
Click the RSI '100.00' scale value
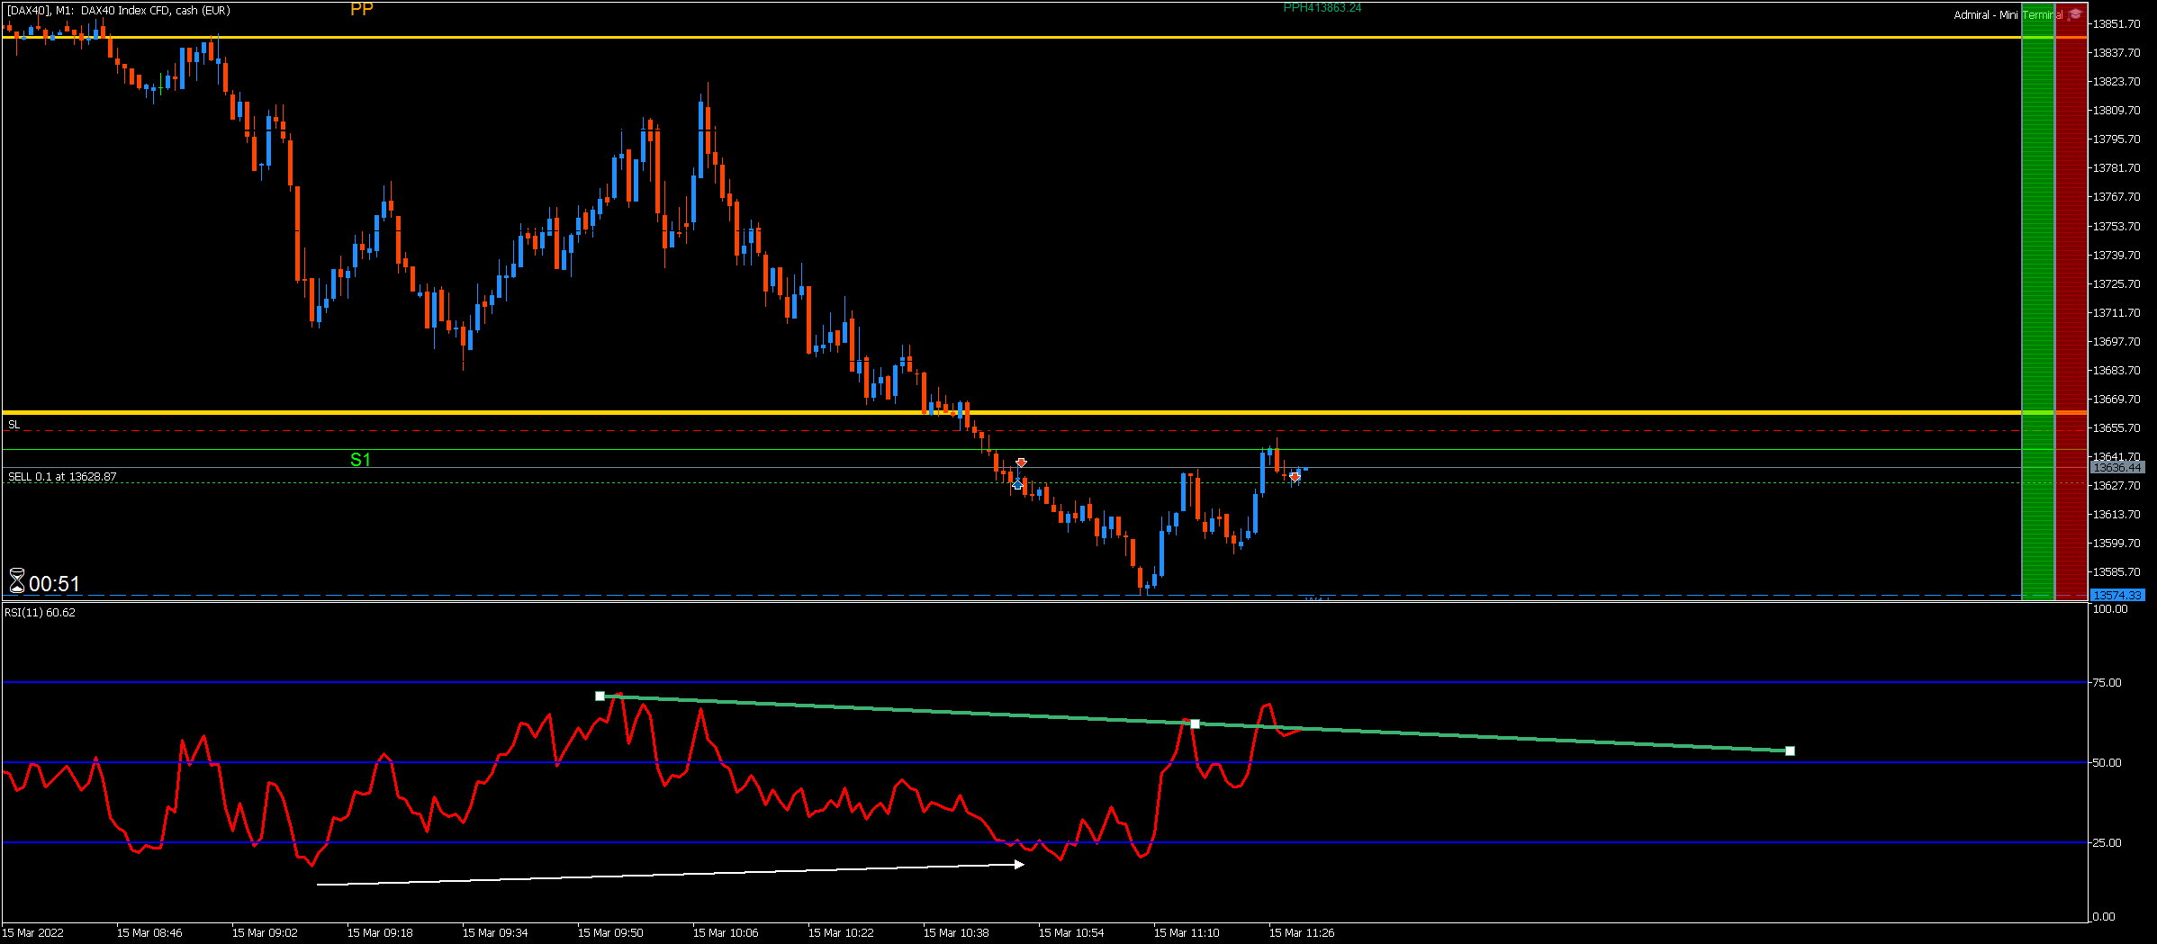click(2110, 609)
